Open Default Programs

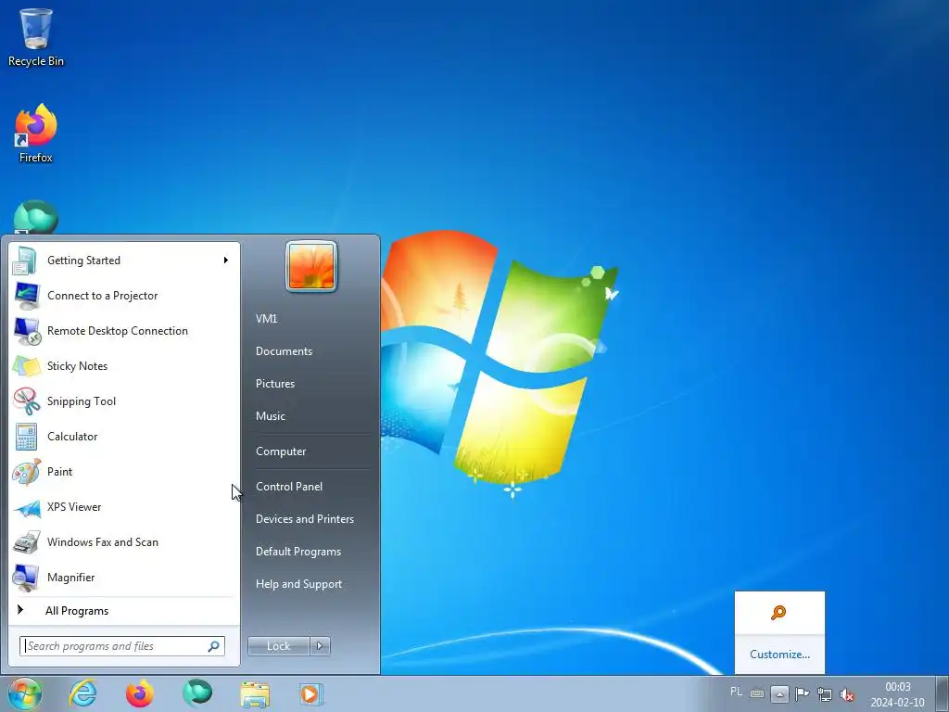pyautogui.click(x=297, y=552)
